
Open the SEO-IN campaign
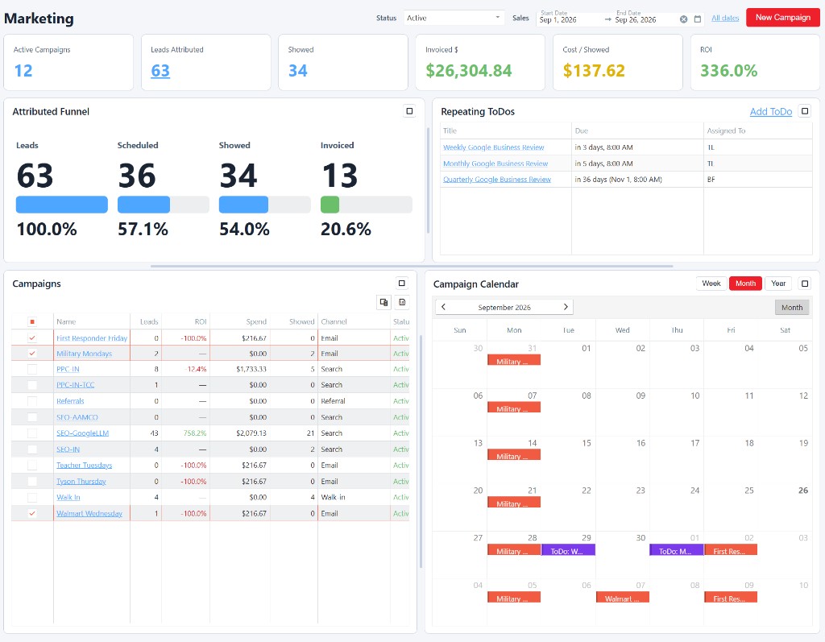(68, 449)
